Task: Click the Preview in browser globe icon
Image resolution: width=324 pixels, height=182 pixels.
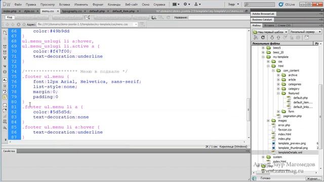Action: click(x=153, y=18)
